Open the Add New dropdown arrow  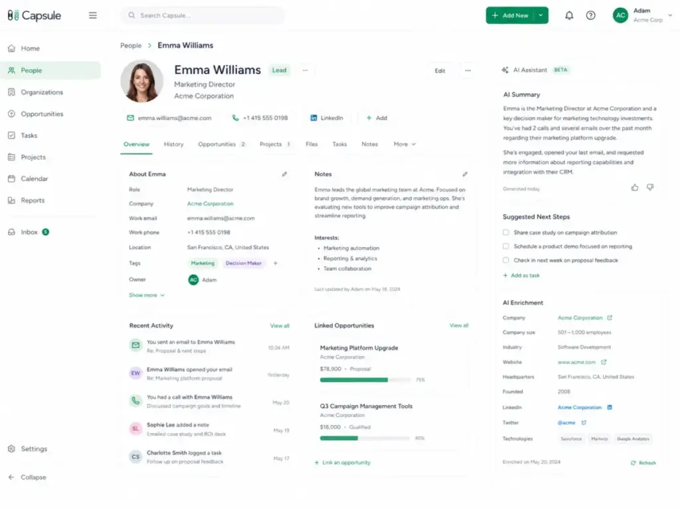coord(541,16)
